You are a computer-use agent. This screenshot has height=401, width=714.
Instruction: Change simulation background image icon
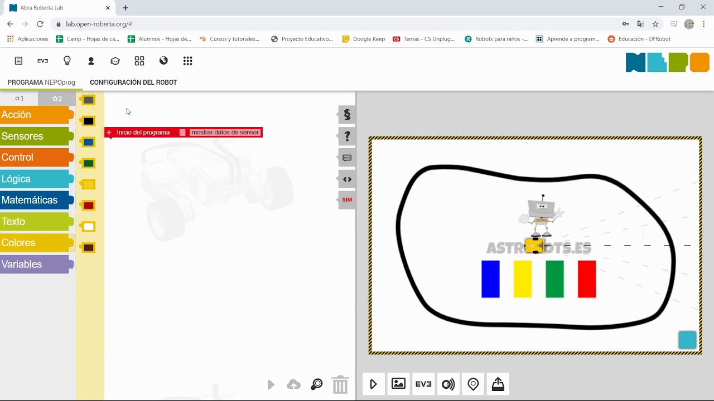tap(398, 384)
